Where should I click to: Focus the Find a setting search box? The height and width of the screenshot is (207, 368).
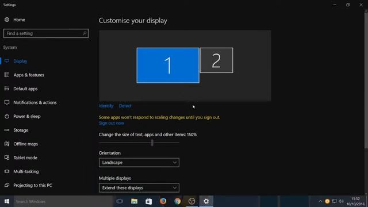46,33
